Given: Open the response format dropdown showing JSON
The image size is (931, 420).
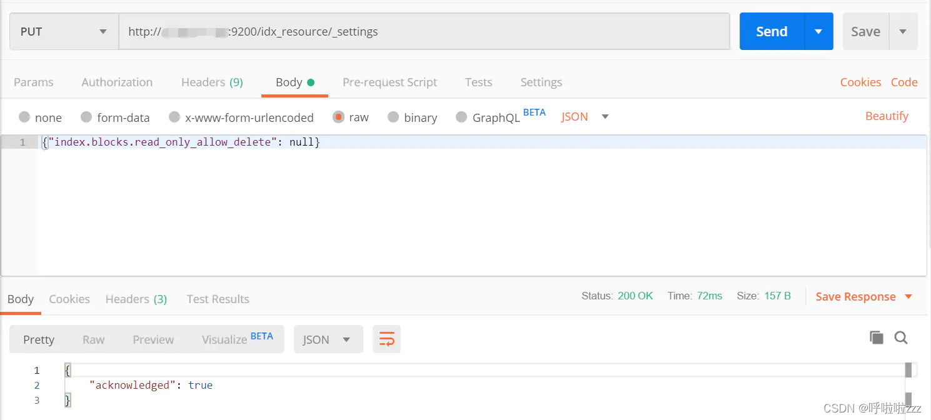Looking at the screenshot, I should click(x=328, y=339).
